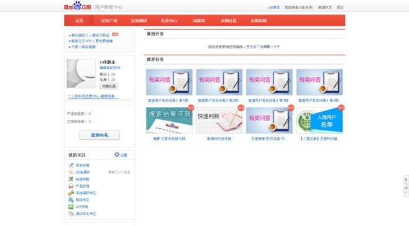Click the Baidu 众测 logo

pos(78,6)
